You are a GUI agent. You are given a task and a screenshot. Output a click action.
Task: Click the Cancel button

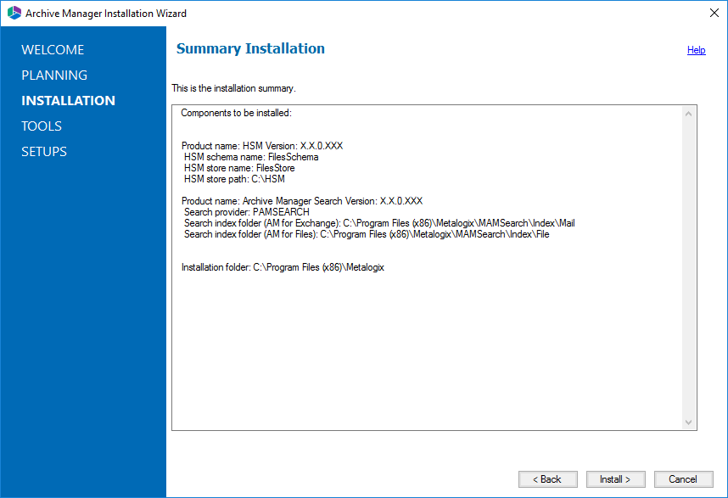pyautogui.click(x=683, y=479)
